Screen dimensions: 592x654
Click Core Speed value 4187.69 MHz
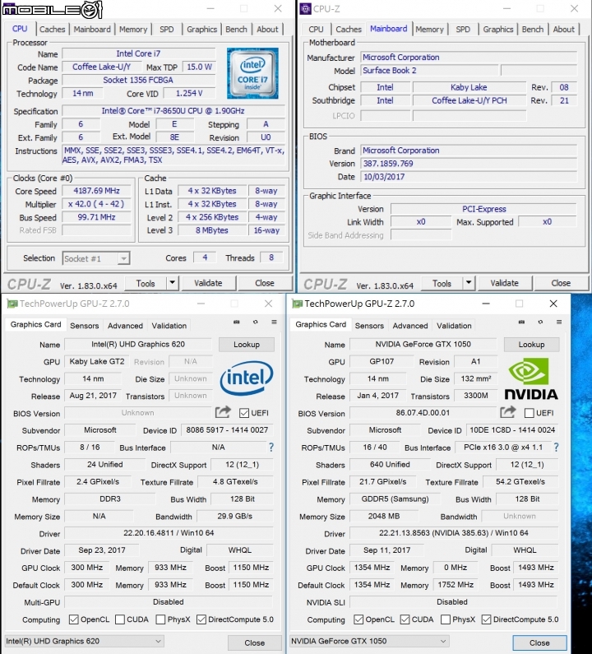point(97,191)
